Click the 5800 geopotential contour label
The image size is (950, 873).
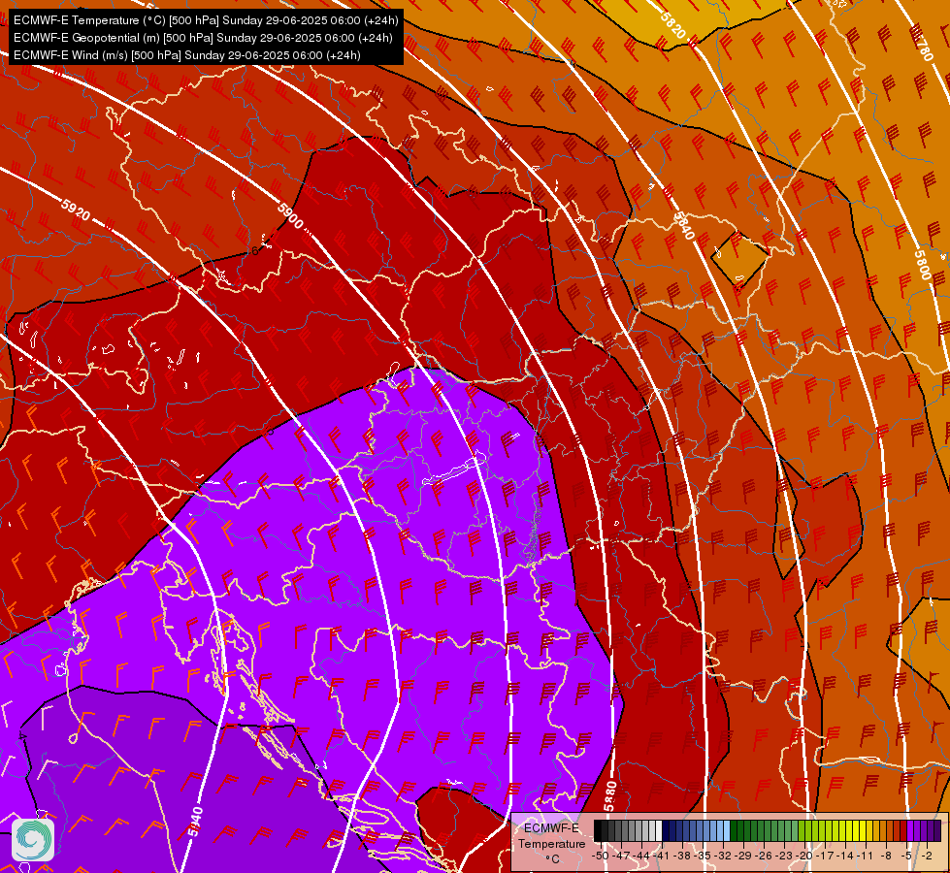922,265
